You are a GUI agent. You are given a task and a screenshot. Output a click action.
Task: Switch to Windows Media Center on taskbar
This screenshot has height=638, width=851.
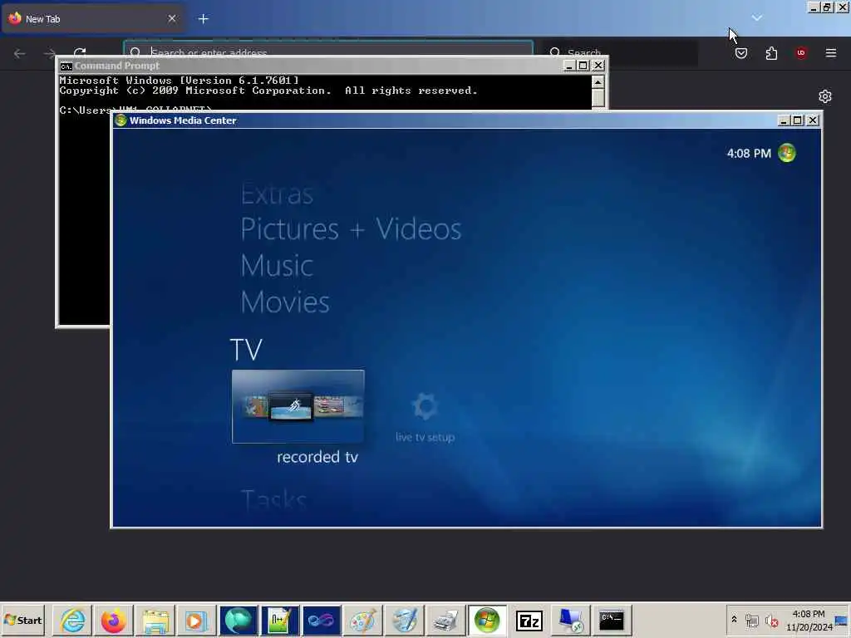click(x=487, y=620)
